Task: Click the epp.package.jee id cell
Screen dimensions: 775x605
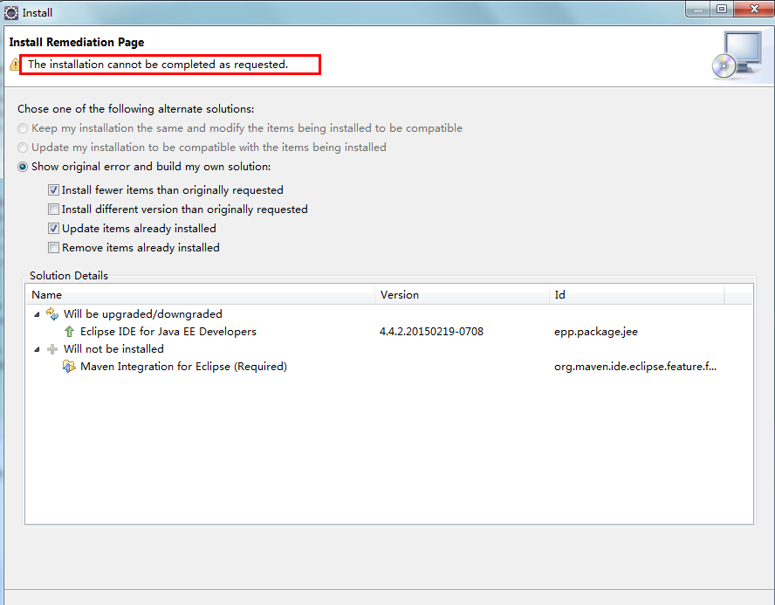Action: (596, 332)
